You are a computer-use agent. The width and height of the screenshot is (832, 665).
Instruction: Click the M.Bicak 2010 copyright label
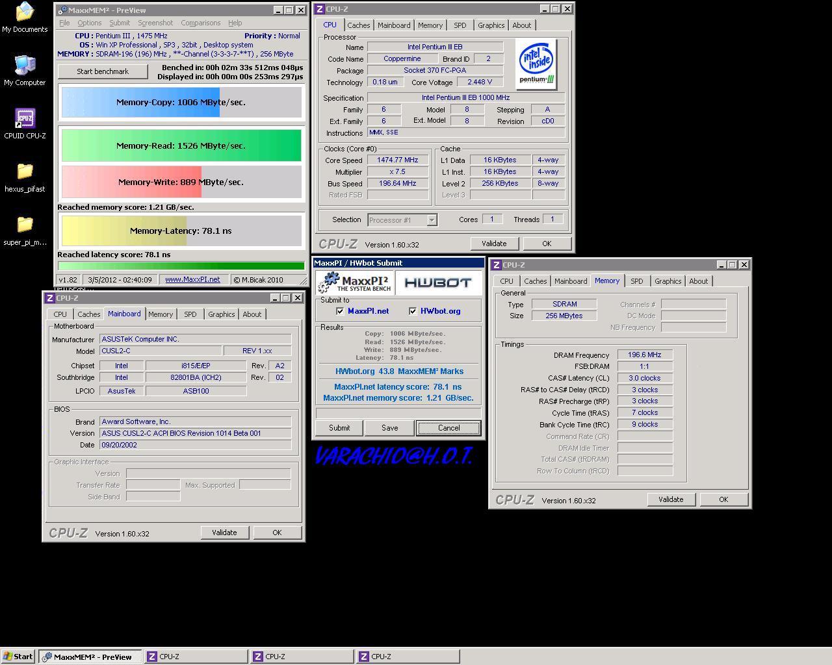point(259,280)
